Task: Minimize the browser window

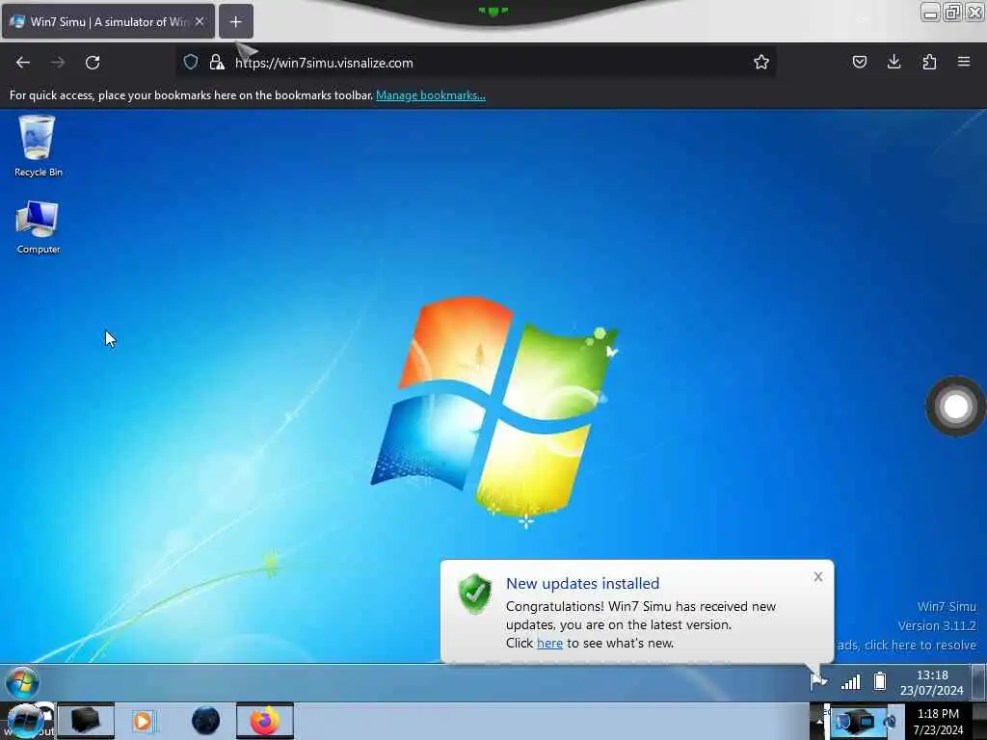Action: [930, 12]
